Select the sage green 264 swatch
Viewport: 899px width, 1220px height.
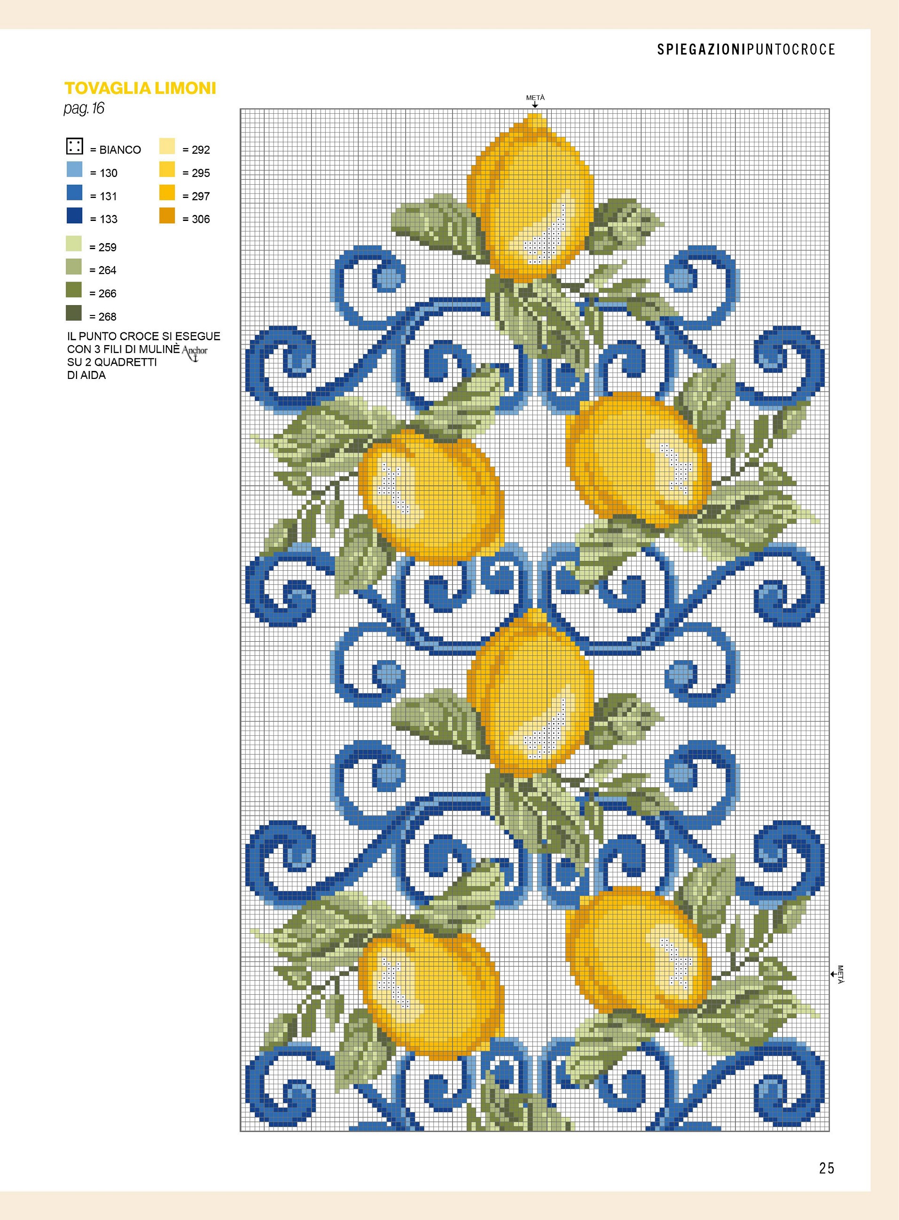(x=74, y=267)
